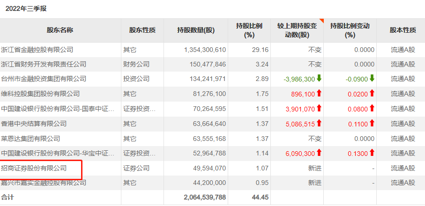425x206 pixels.
Task: Click 新进 status for 嘉兴市嘉实金融控股有限公司
Action: [x=315, y=183]
